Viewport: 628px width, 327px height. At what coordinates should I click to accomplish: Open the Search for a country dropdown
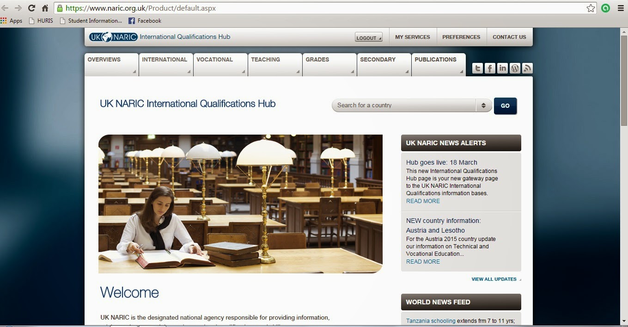tap(411, 105)
